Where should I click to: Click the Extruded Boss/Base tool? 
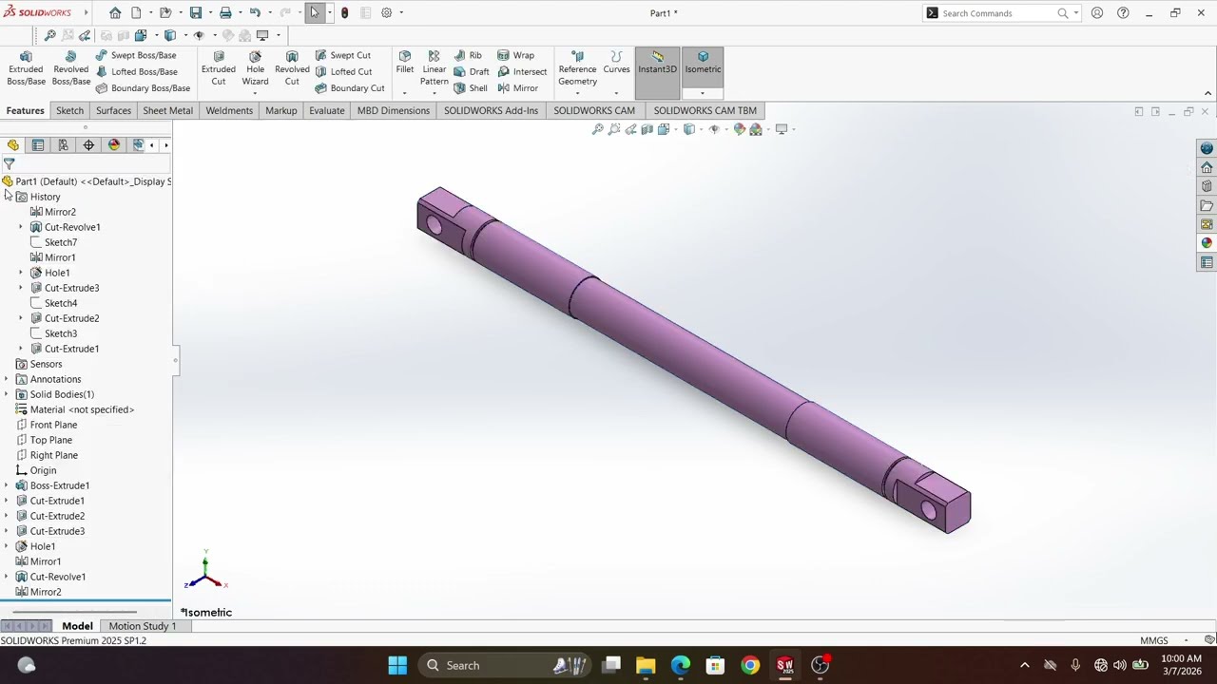26,68
